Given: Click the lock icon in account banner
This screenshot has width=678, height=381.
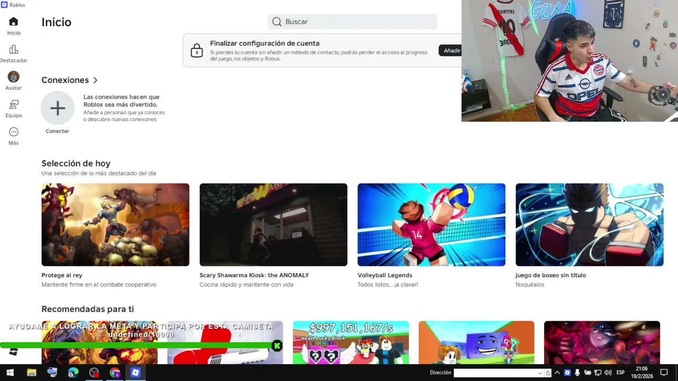Looking at the screenshot, I should tap(197, 51).
